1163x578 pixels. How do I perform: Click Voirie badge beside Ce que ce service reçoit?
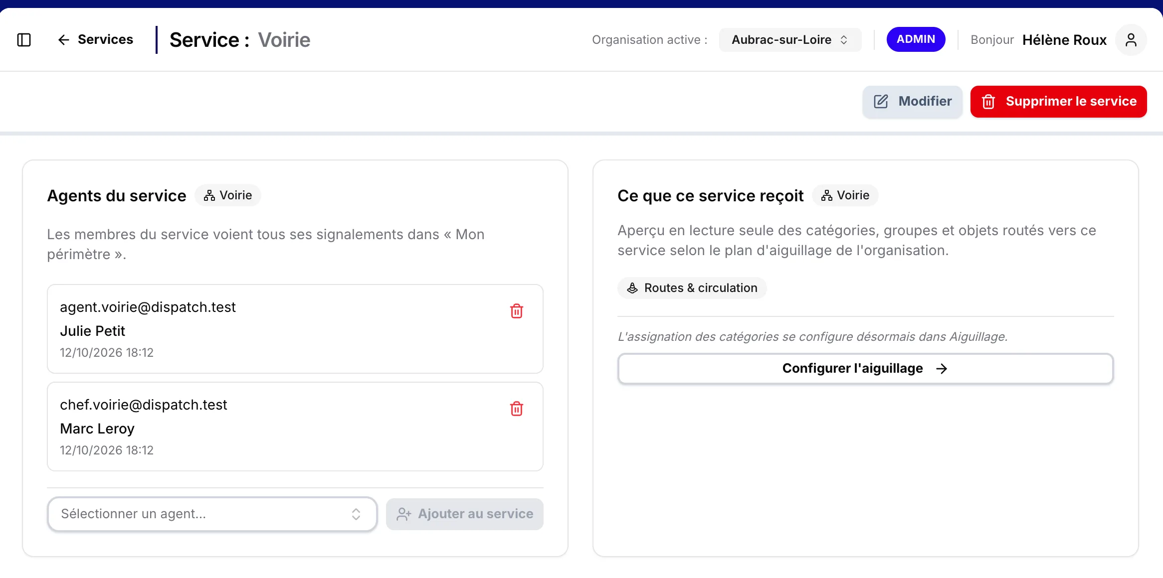[x=845, y=195]
